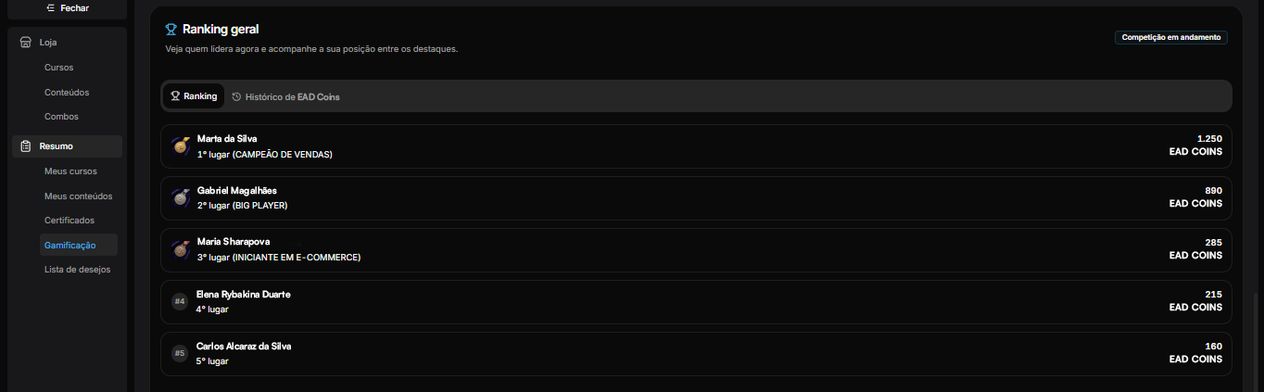Collapse the Resumo sidebar section

(67, 146)
